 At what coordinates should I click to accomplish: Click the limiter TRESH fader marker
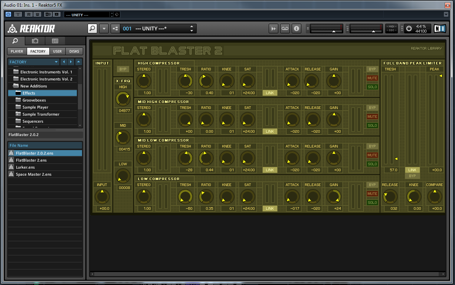tap(396, 159)
